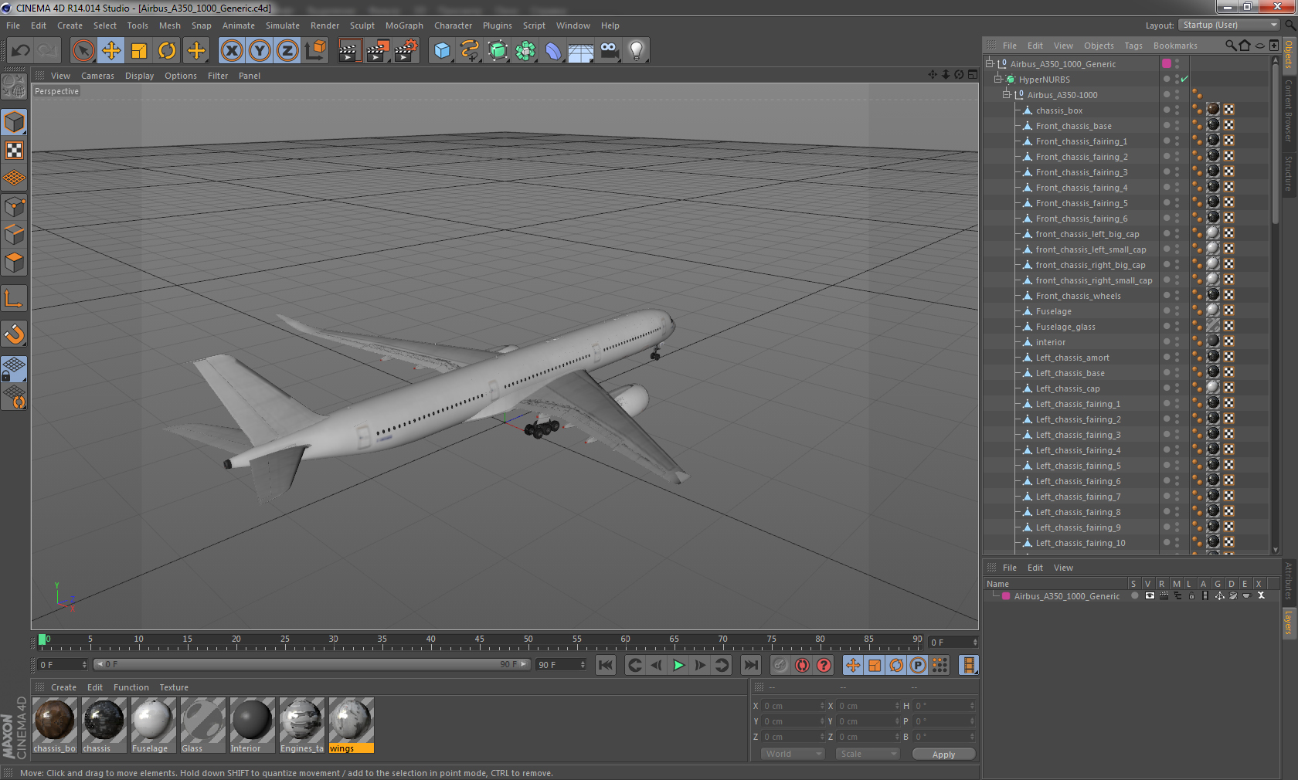Select the Live Selection tool
Image resolution: width=1298 pixels, height=780 pixels.
pyautogui.click(x=83, y=51)
